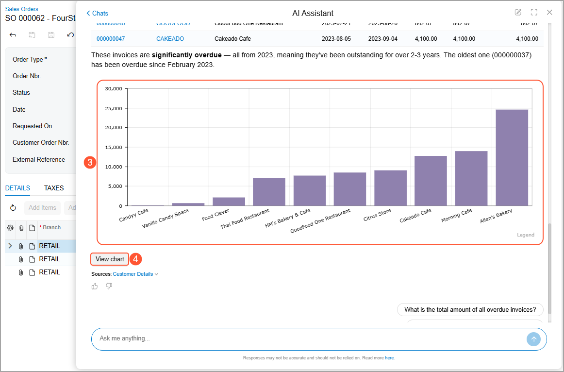Give the response a thumbs down
This screenshot has height=372, width=564.
click(x=109, y=286)
